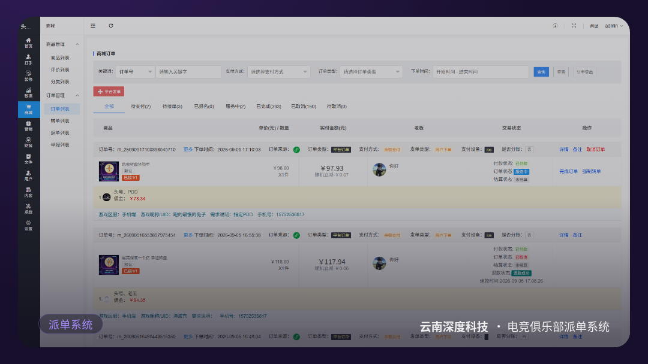Open 备注 for the 17:10:03 order

pyautogui.click(x=577, y=150)
